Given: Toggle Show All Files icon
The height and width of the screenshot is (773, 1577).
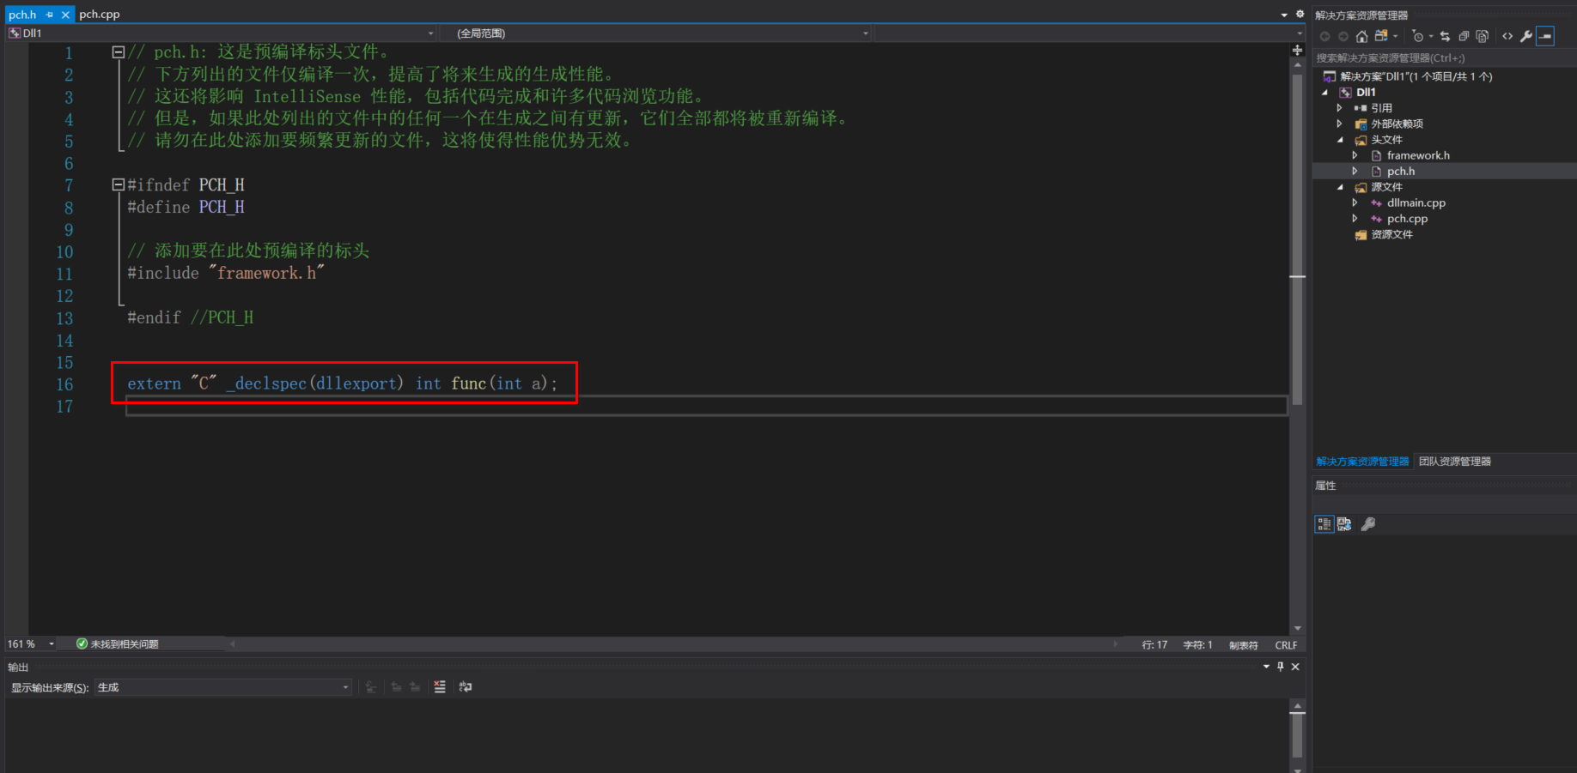Looking at the screenshot, I should pos(1483,36).
